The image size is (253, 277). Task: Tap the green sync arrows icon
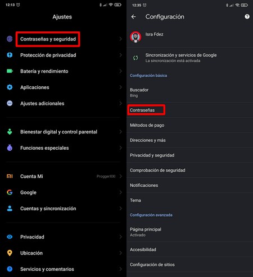point(135,58)
